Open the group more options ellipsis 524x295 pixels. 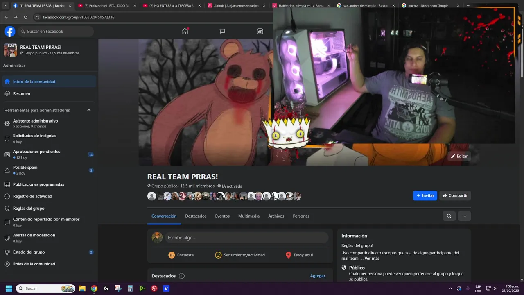(x=464, y=216)
